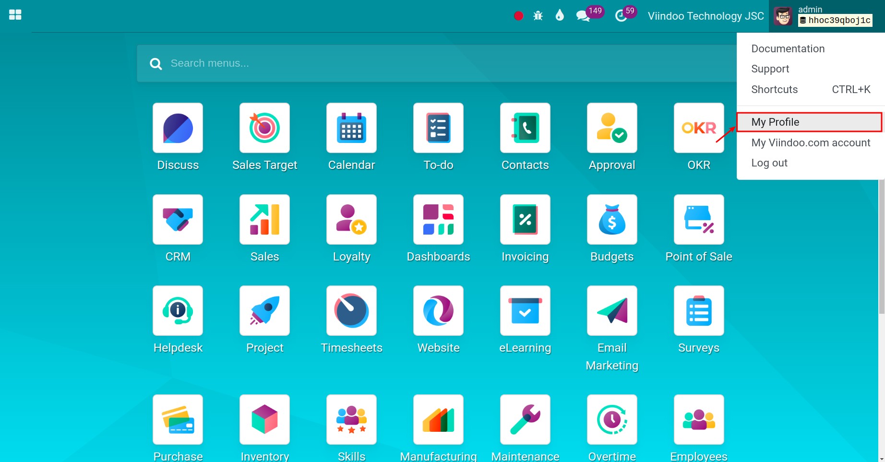The width and height of the screenshot is (885, 462).
Task: Select Documentation from user menu
Action: click(811, 48)
